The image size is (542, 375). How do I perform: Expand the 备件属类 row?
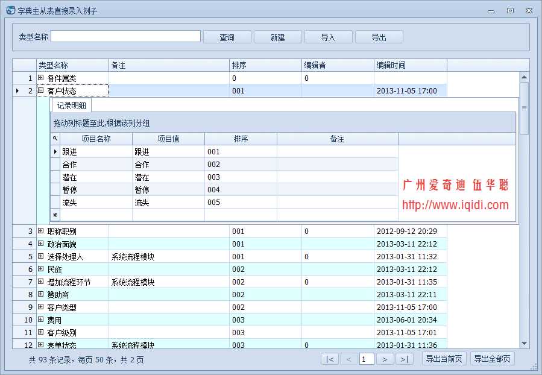click(41, 78)
